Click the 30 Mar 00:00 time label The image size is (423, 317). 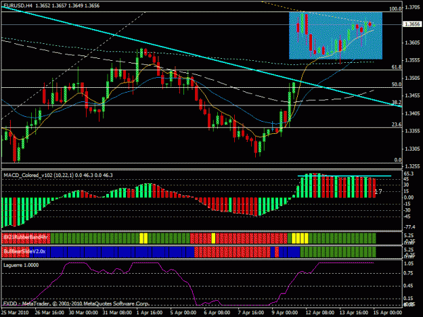[x=83, y=312]
